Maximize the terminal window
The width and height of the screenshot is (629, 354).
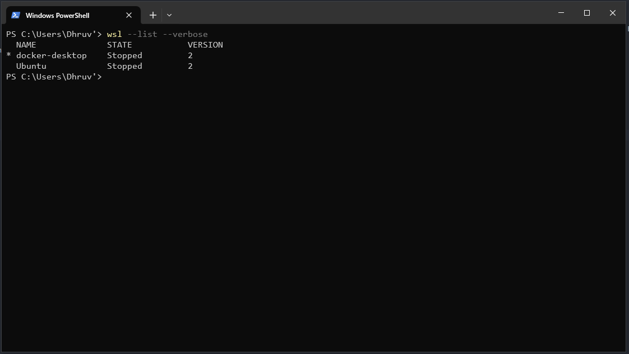coord(587,12)
